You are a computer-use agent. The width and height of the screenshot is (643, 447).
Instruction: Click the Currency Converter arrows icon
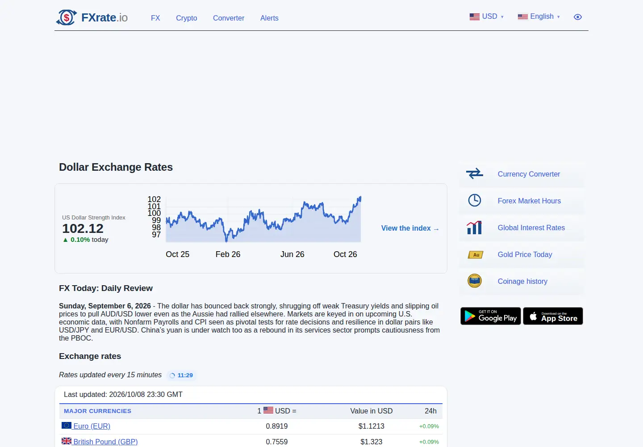[475, 173]
